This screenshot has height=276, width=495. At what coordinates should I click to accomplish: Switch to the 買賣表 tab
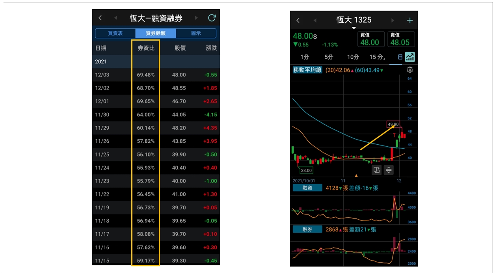click(115, 33)
